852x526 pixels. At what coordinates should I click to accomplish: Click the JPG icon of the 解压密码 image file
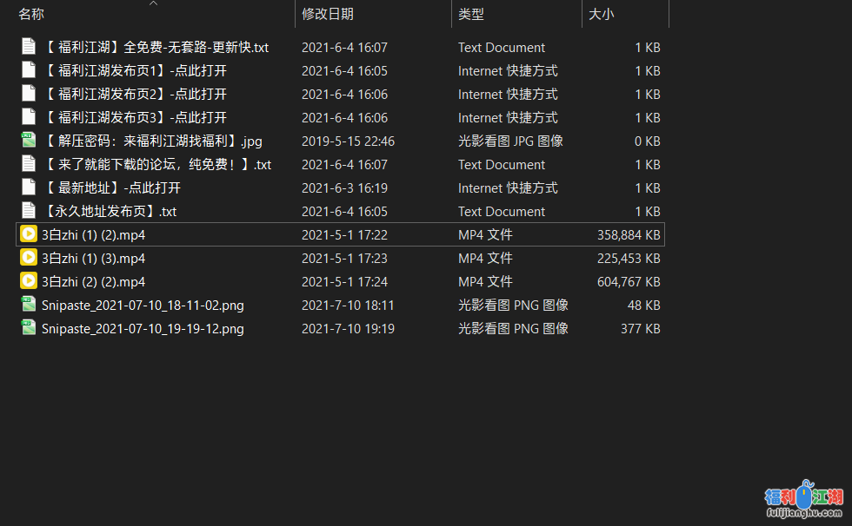coord(28,141)
